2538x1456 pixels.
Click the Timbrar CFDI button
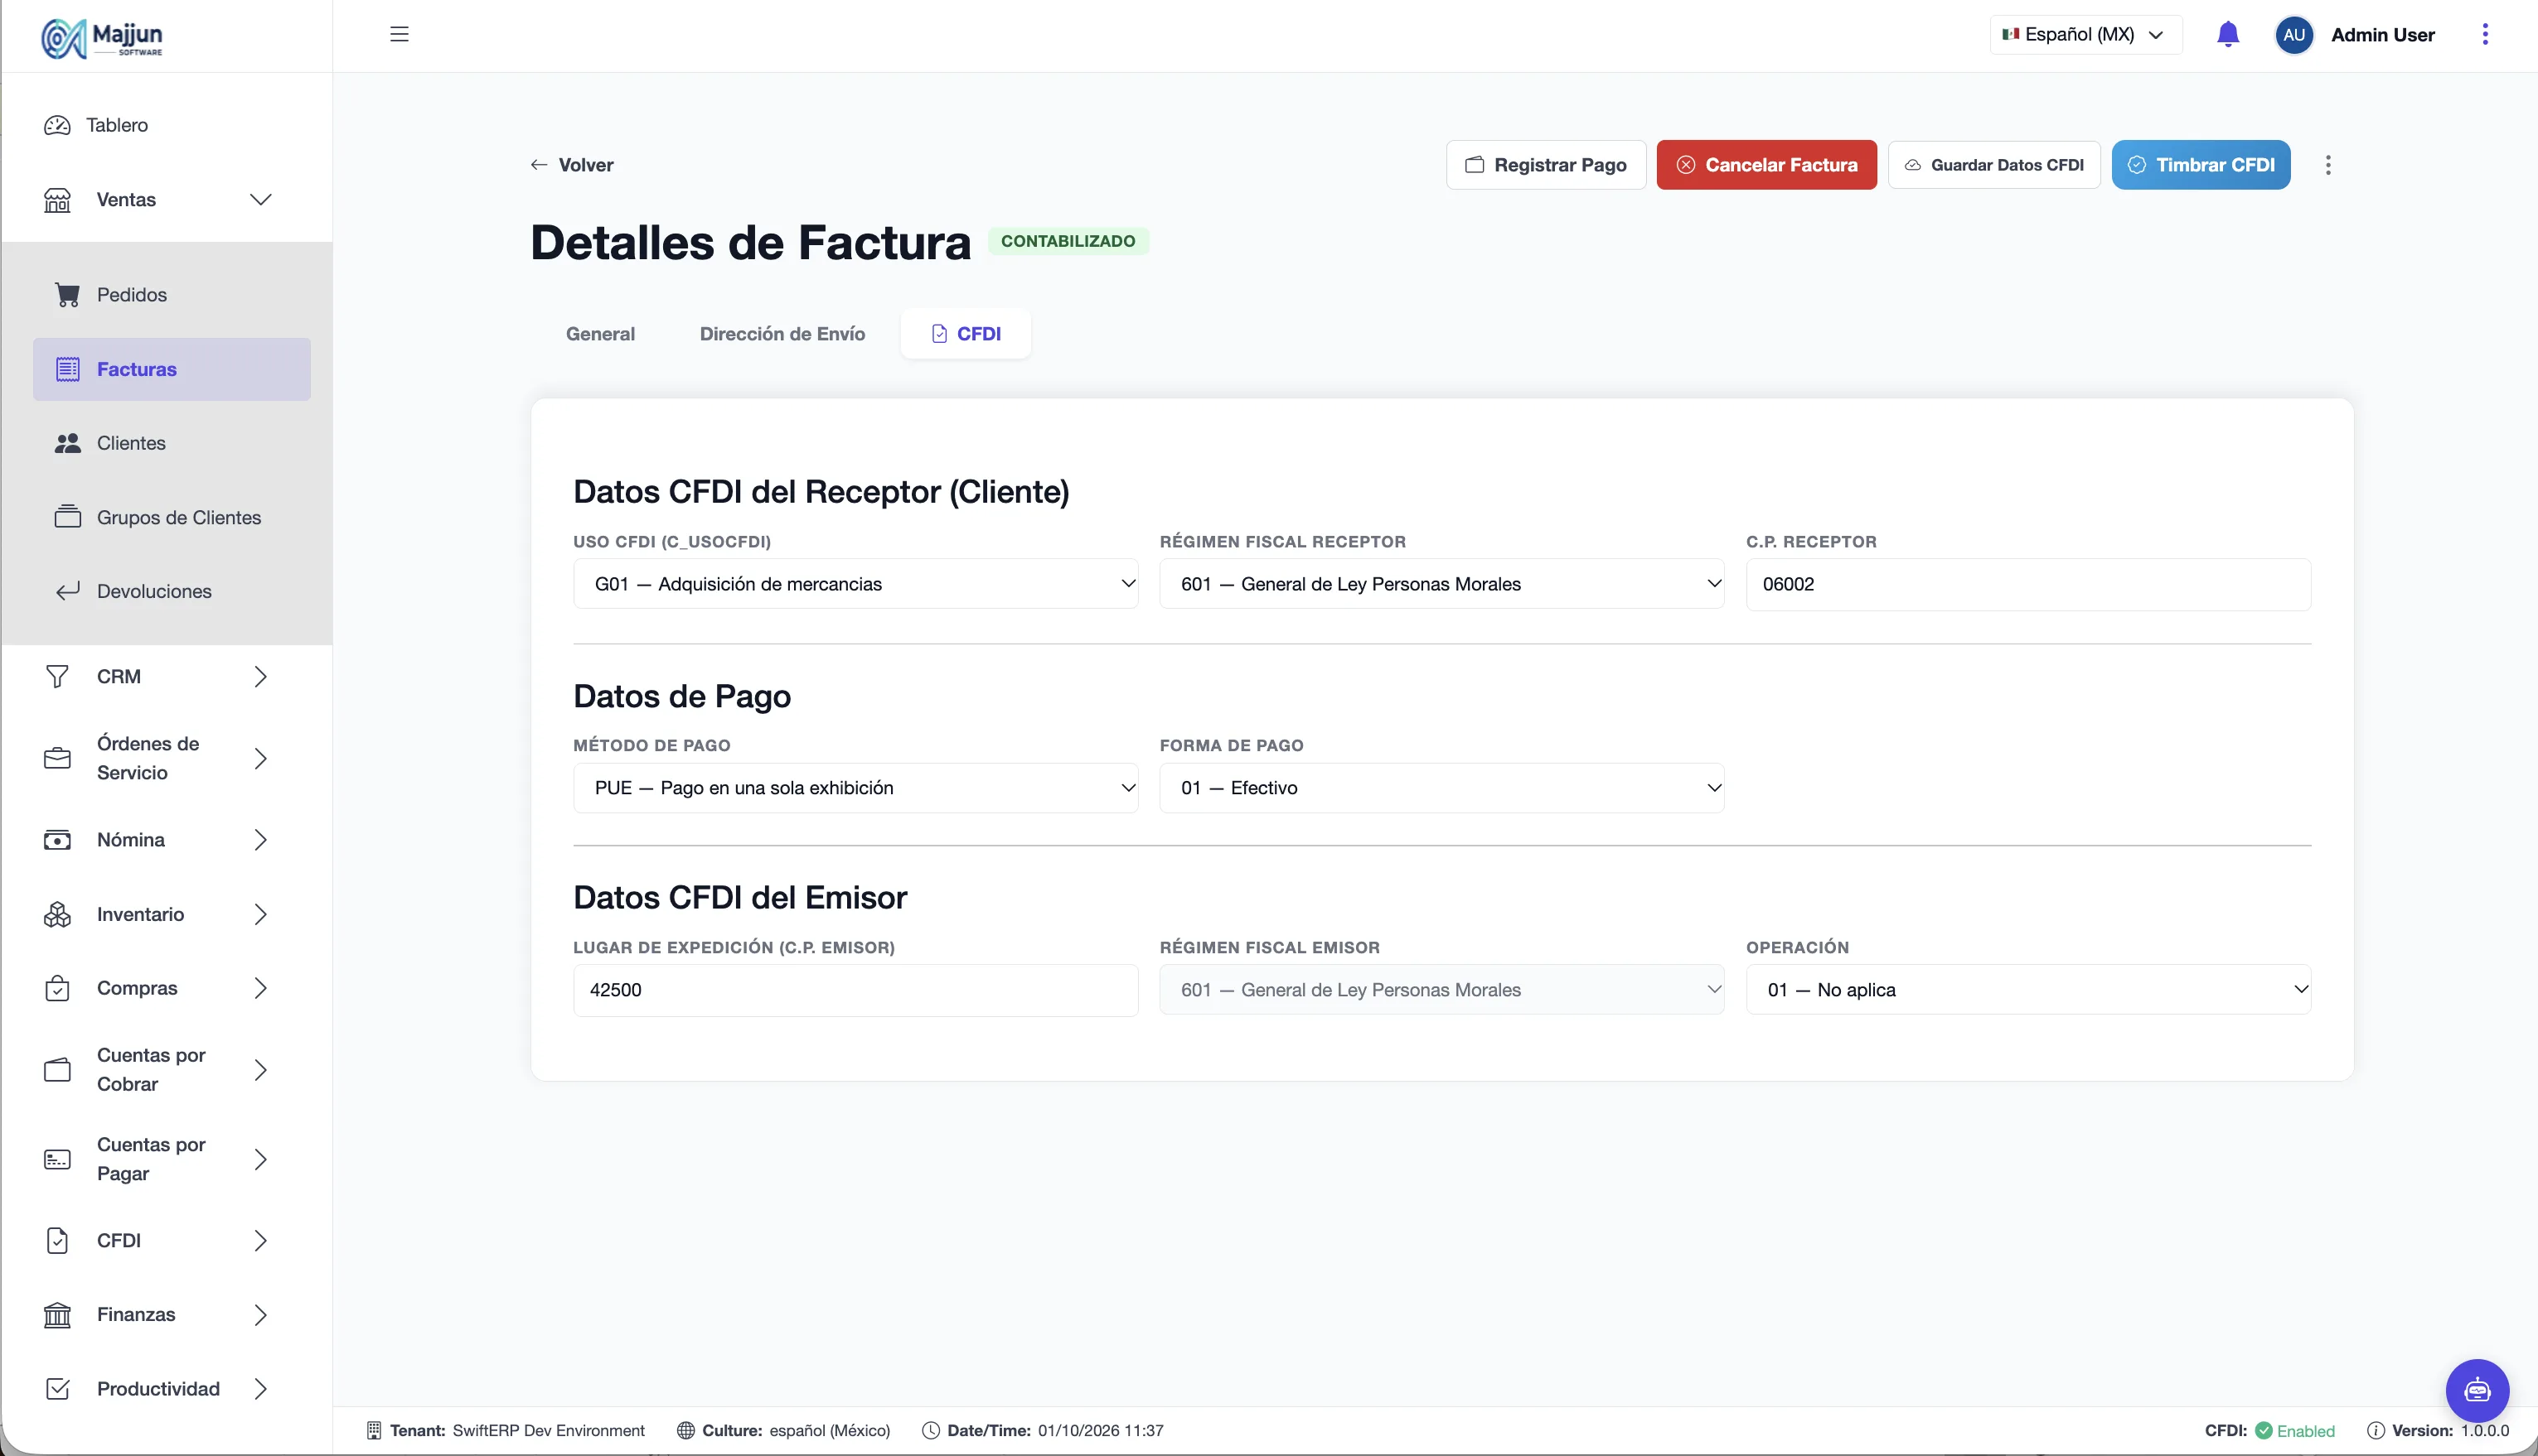coord(2201,165)
